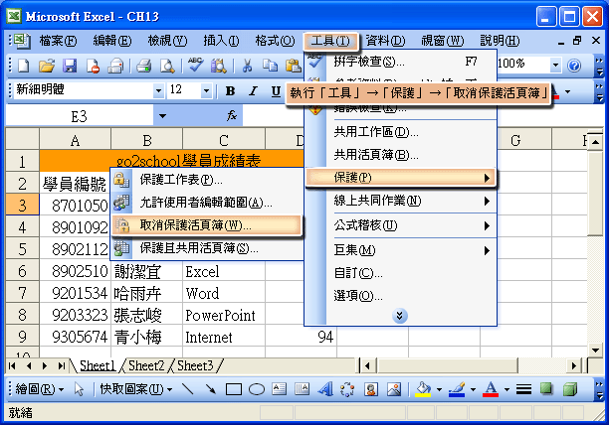
Task: Open the Open File folder icon
Action: coord(46,66)
